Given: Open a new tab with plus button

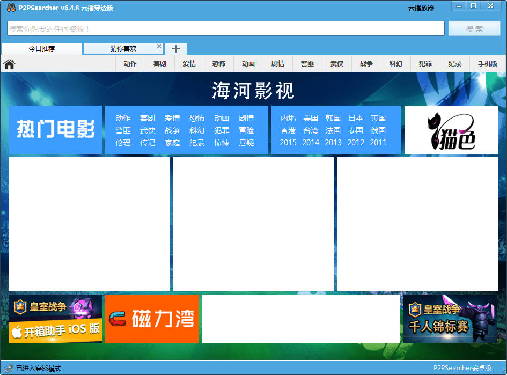Looking at the screenshot, I should coord(175,49).
